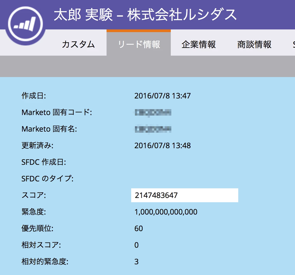Viewport: 295px width, 275px height.
Task: Click the 更新済み: label
Action: tap(37, 146)
